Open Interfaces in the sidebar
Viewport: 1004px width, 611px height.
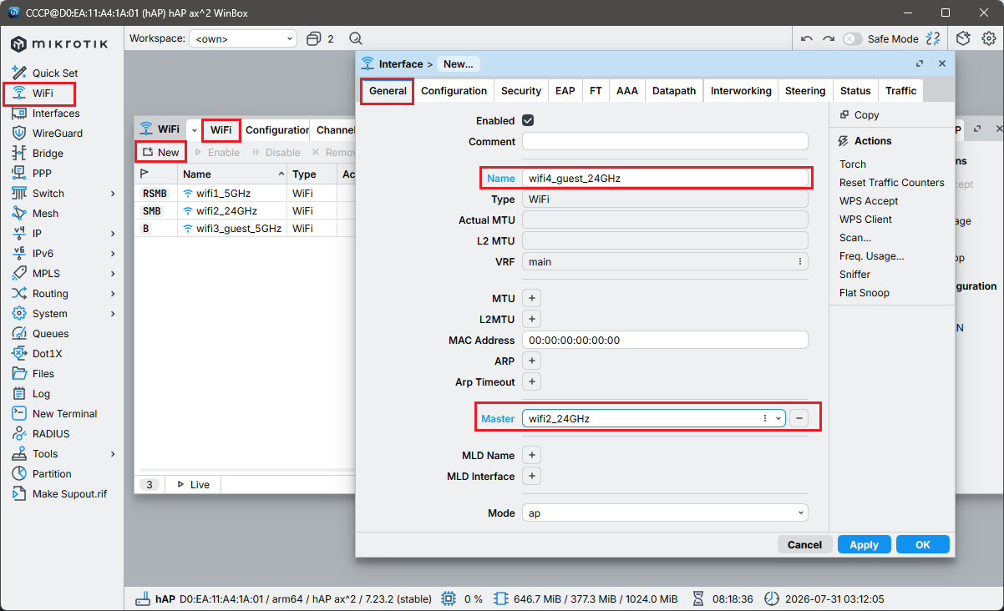click(56, 113)
